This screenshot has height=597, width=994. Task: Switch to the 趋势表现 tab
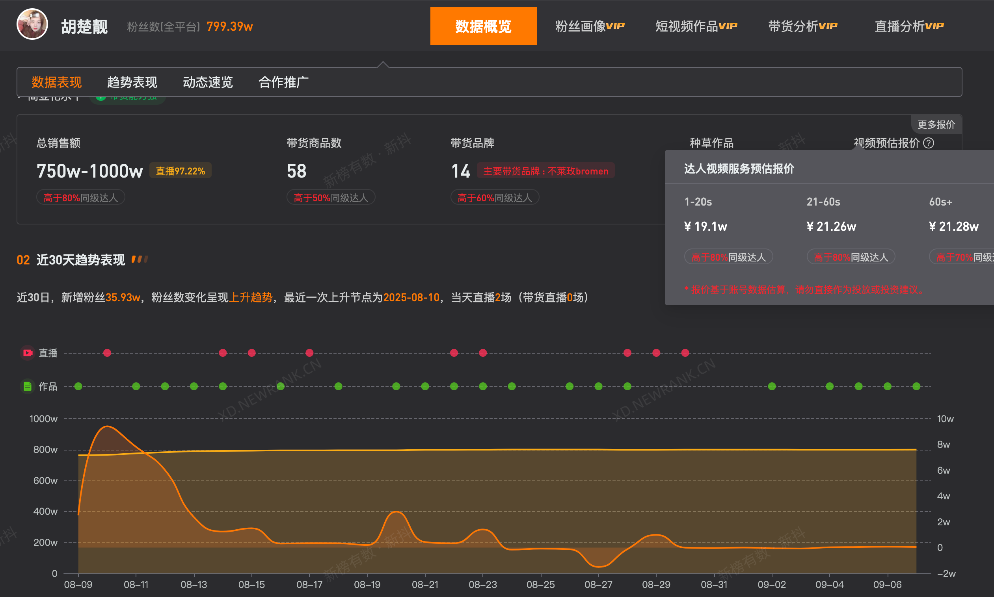(x=133, y=82)
